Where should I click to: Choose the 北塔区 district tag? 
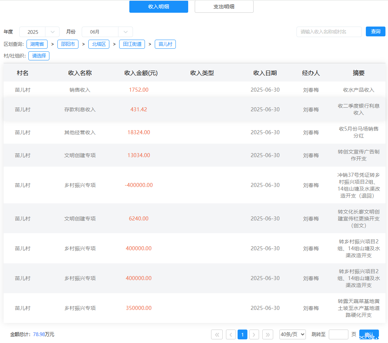(98, 44)
